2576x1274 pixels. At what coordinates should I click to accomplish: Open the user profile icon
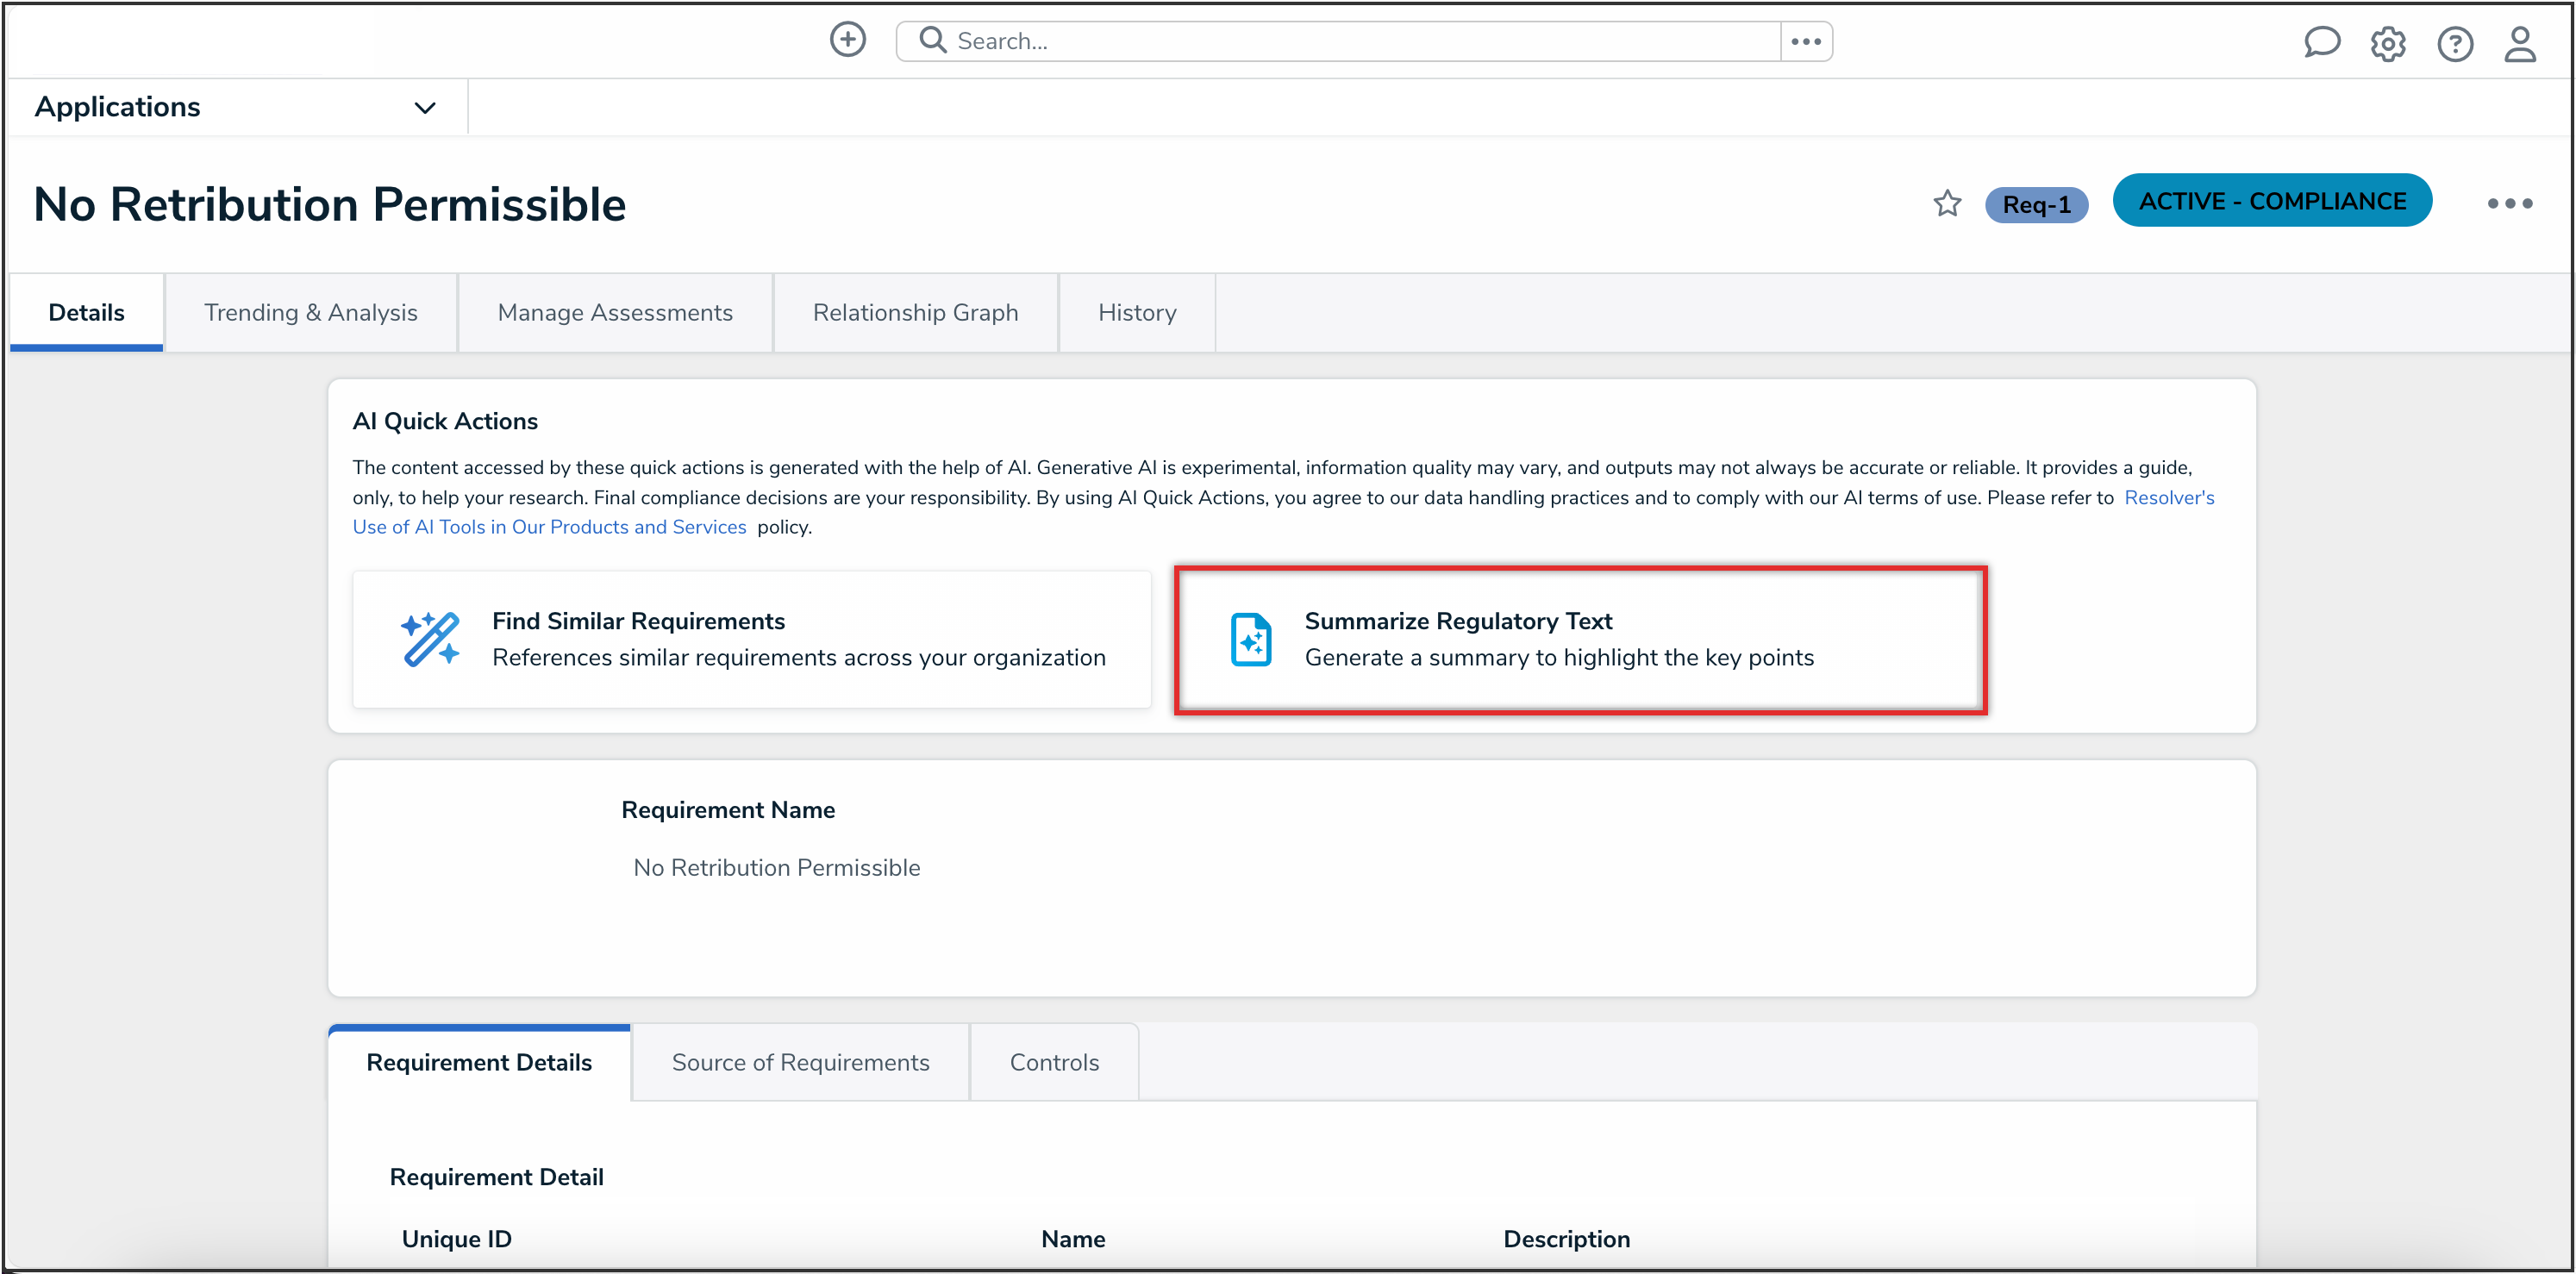(2519, 44)
